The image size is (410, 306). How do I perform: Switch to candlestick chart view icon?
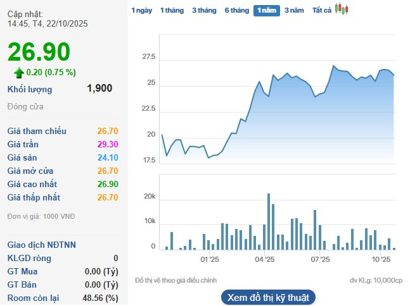point(342,9)
